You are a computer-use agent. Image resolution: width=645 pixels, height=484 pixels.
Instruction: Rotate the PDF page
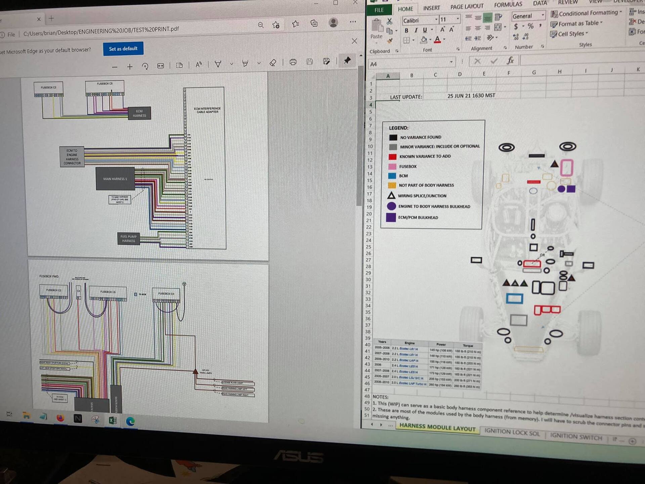click(145, 66)
